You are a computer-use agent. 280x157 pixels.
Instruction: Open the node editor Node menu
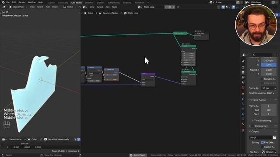click(115, 7)
